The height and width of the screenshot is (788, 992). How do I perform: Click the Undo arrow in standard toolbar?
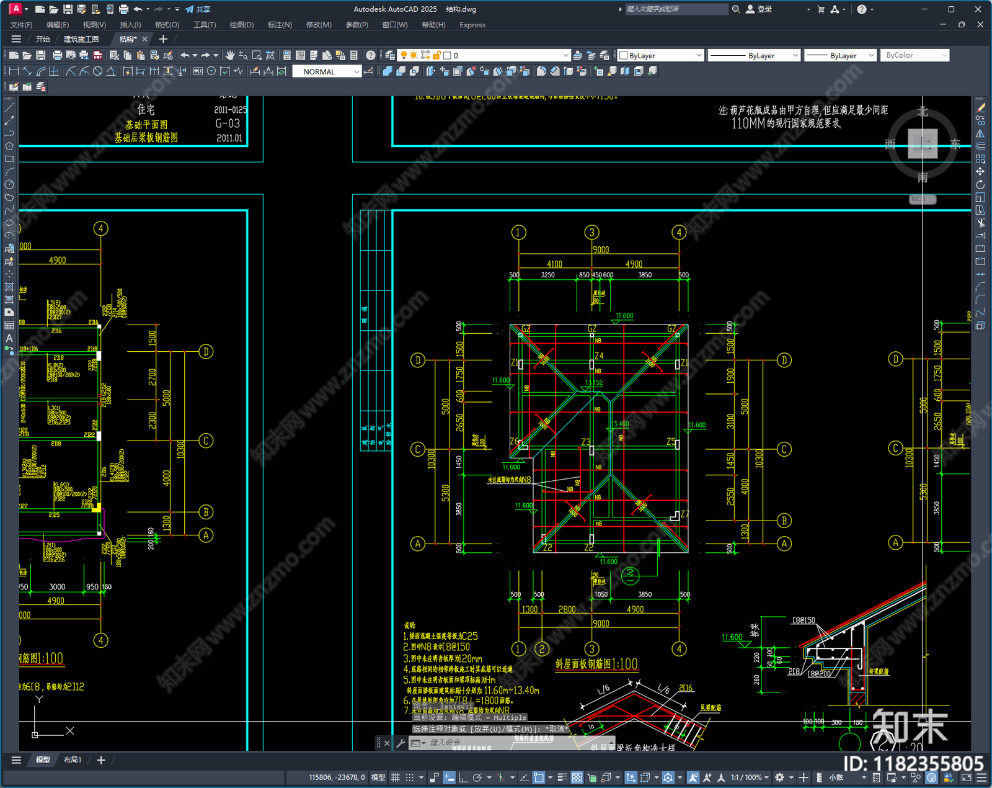[185, 55]
